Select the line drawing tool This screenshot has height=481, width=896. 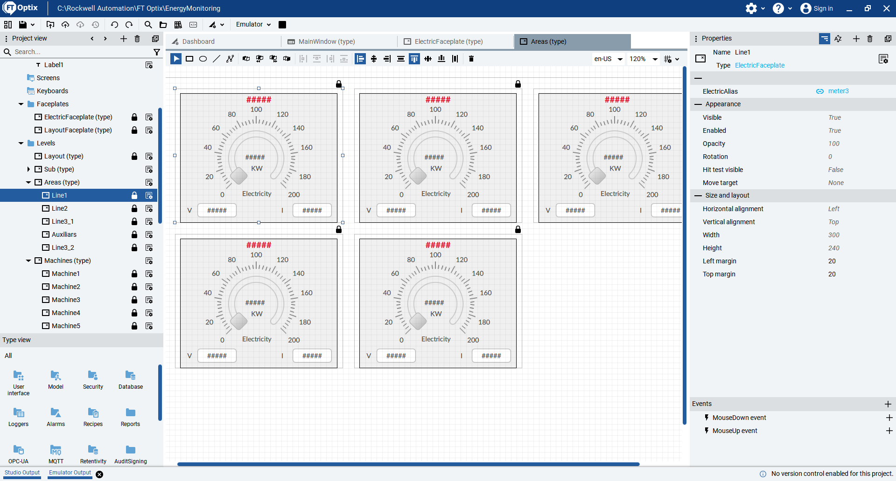tap(217, 59)
